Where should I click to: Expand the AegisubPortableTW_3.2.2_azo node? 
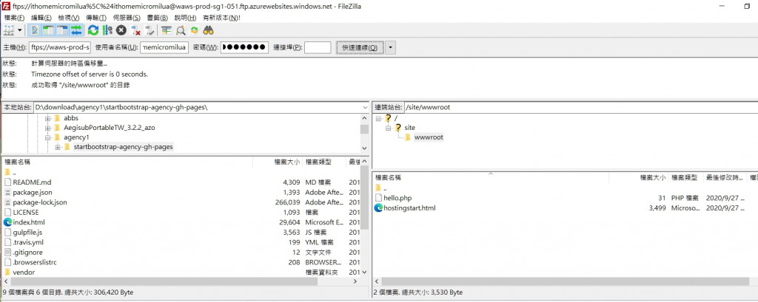click(x=48, y=128)
